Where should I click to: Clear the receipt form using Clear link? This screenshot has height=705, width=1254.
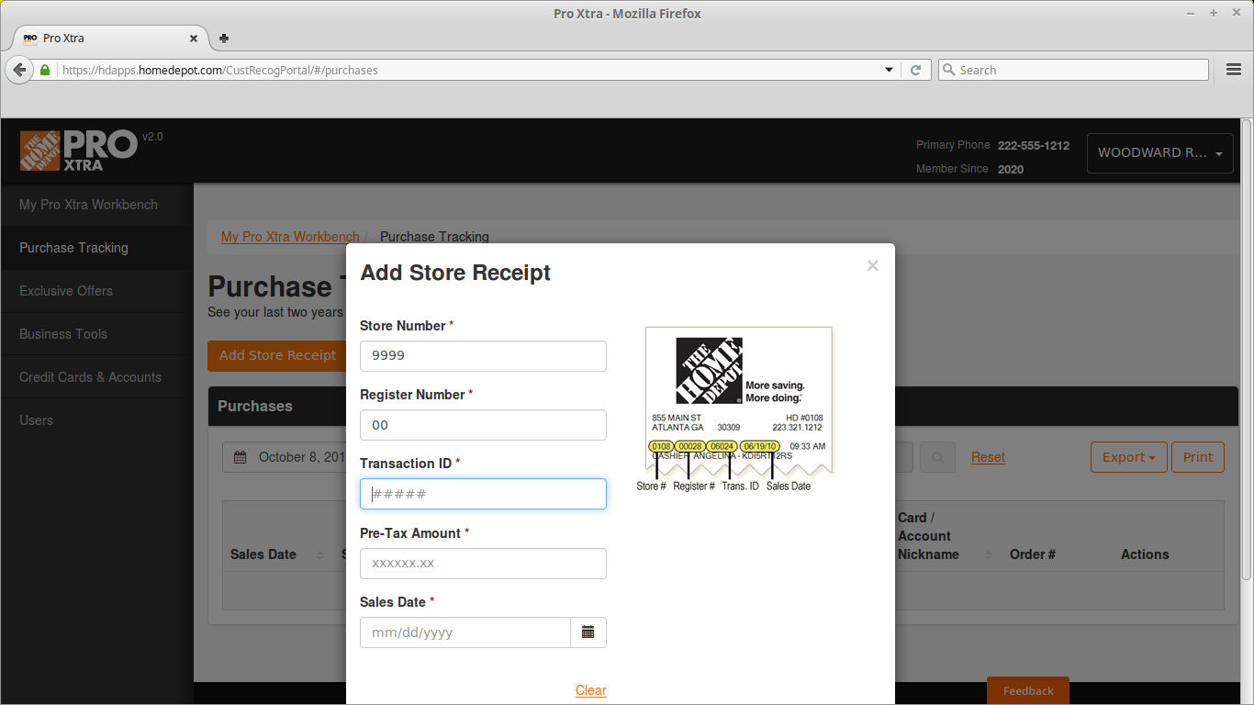590,689
